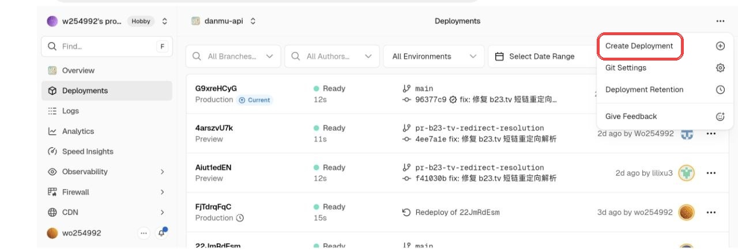This screenshot has height=252, width=738.
Task: Open deployment FjTdrqFqC
Action: pyautogui.click(x=213, y=206)
